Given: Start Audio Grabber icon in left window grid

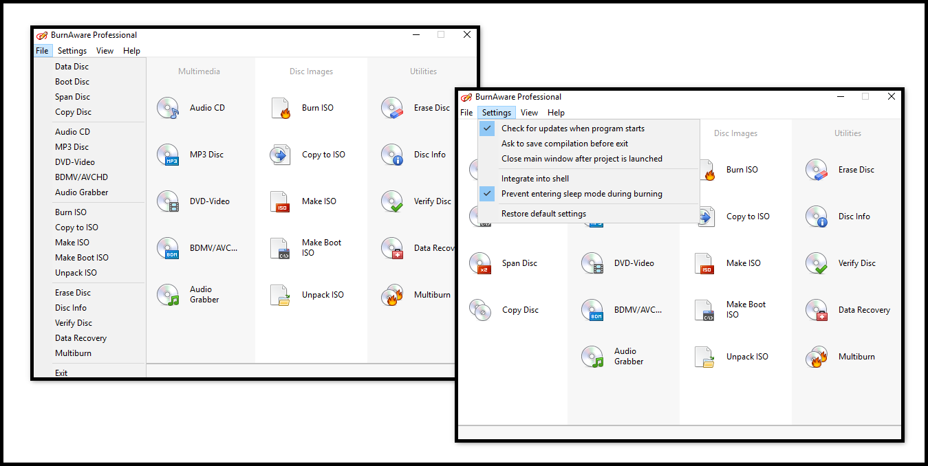Looking at the screenshot, I should 168,295.
